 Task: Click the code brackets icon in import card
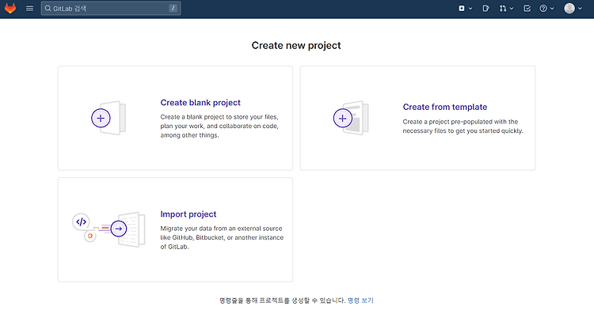click(81, 221)
